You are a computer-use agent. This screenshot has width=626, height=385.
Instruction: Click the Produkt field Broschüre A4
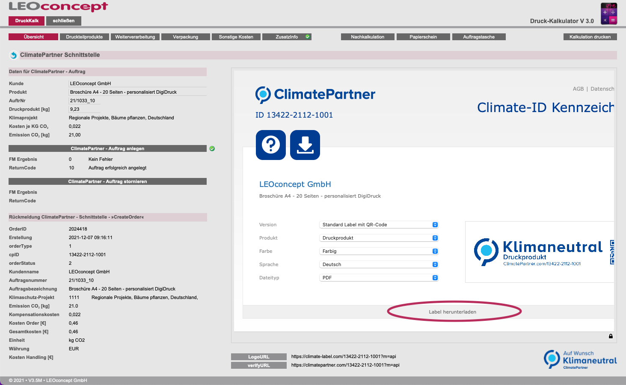pyautogui.click(x=137, y=92)
